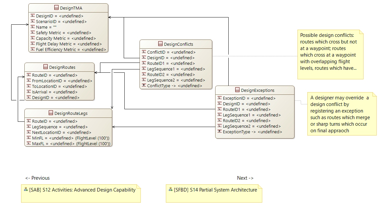
Task: Click the property icon beside NextLocationID
Action: (29, 132)
